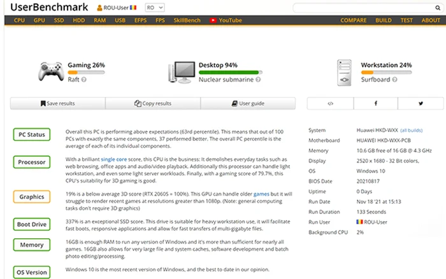Click the 20210817 BIOS date value

coord(368,182)
